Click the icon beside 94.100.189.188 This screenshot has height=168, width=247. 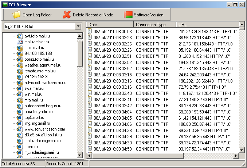point(20,53)
